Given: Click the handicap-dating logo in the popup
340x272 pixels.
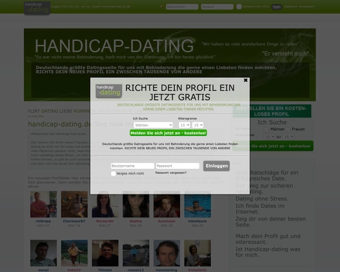Looking at the screenshot, I should coord(109,91).
